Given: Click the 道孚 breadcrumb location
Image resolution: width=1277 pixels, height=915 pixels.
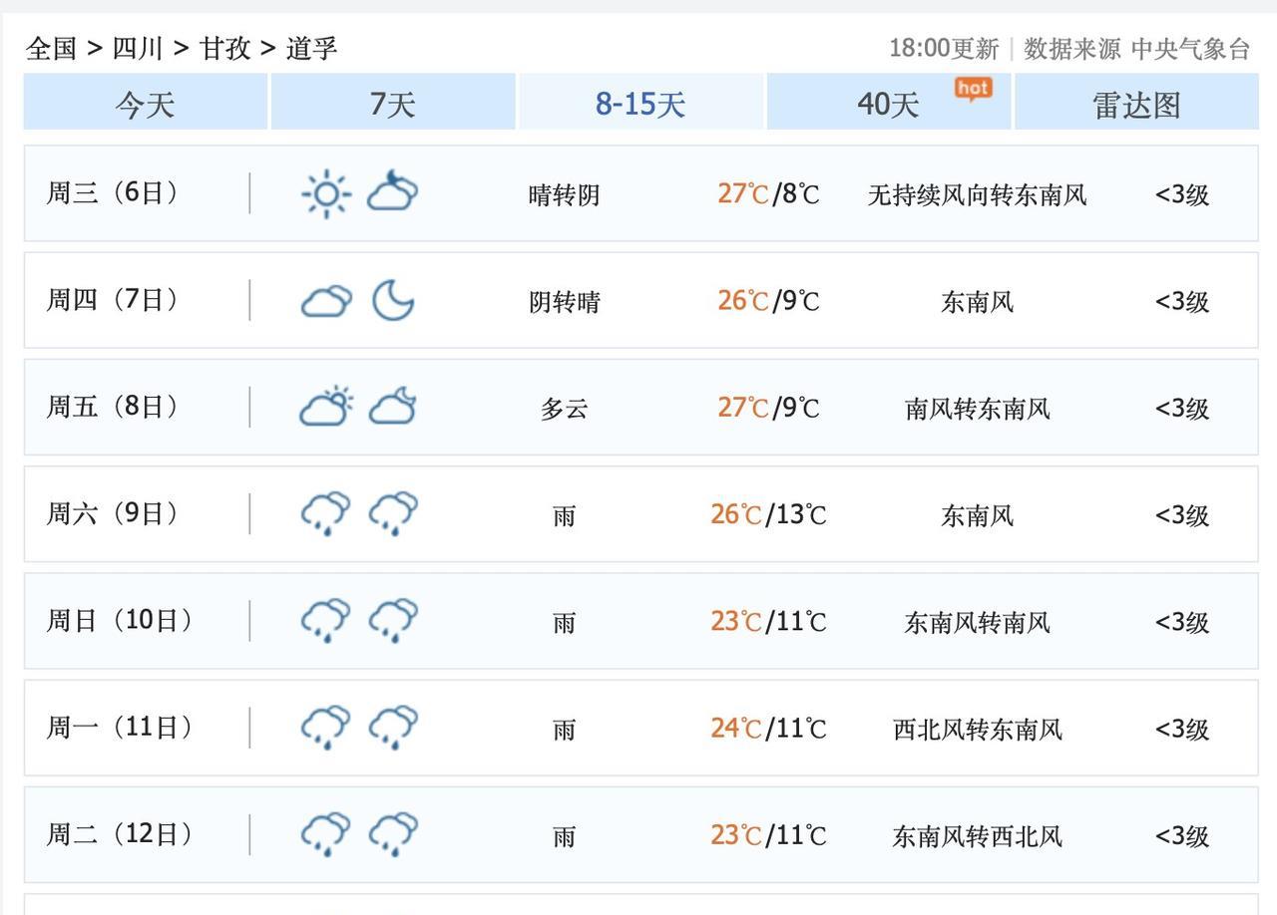Looking at the screenshot, I should [x=312, y=48].
